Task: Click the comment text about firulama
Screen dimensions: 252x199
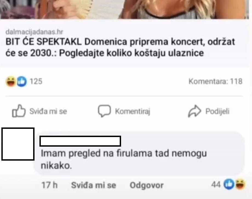Action: 124,159
